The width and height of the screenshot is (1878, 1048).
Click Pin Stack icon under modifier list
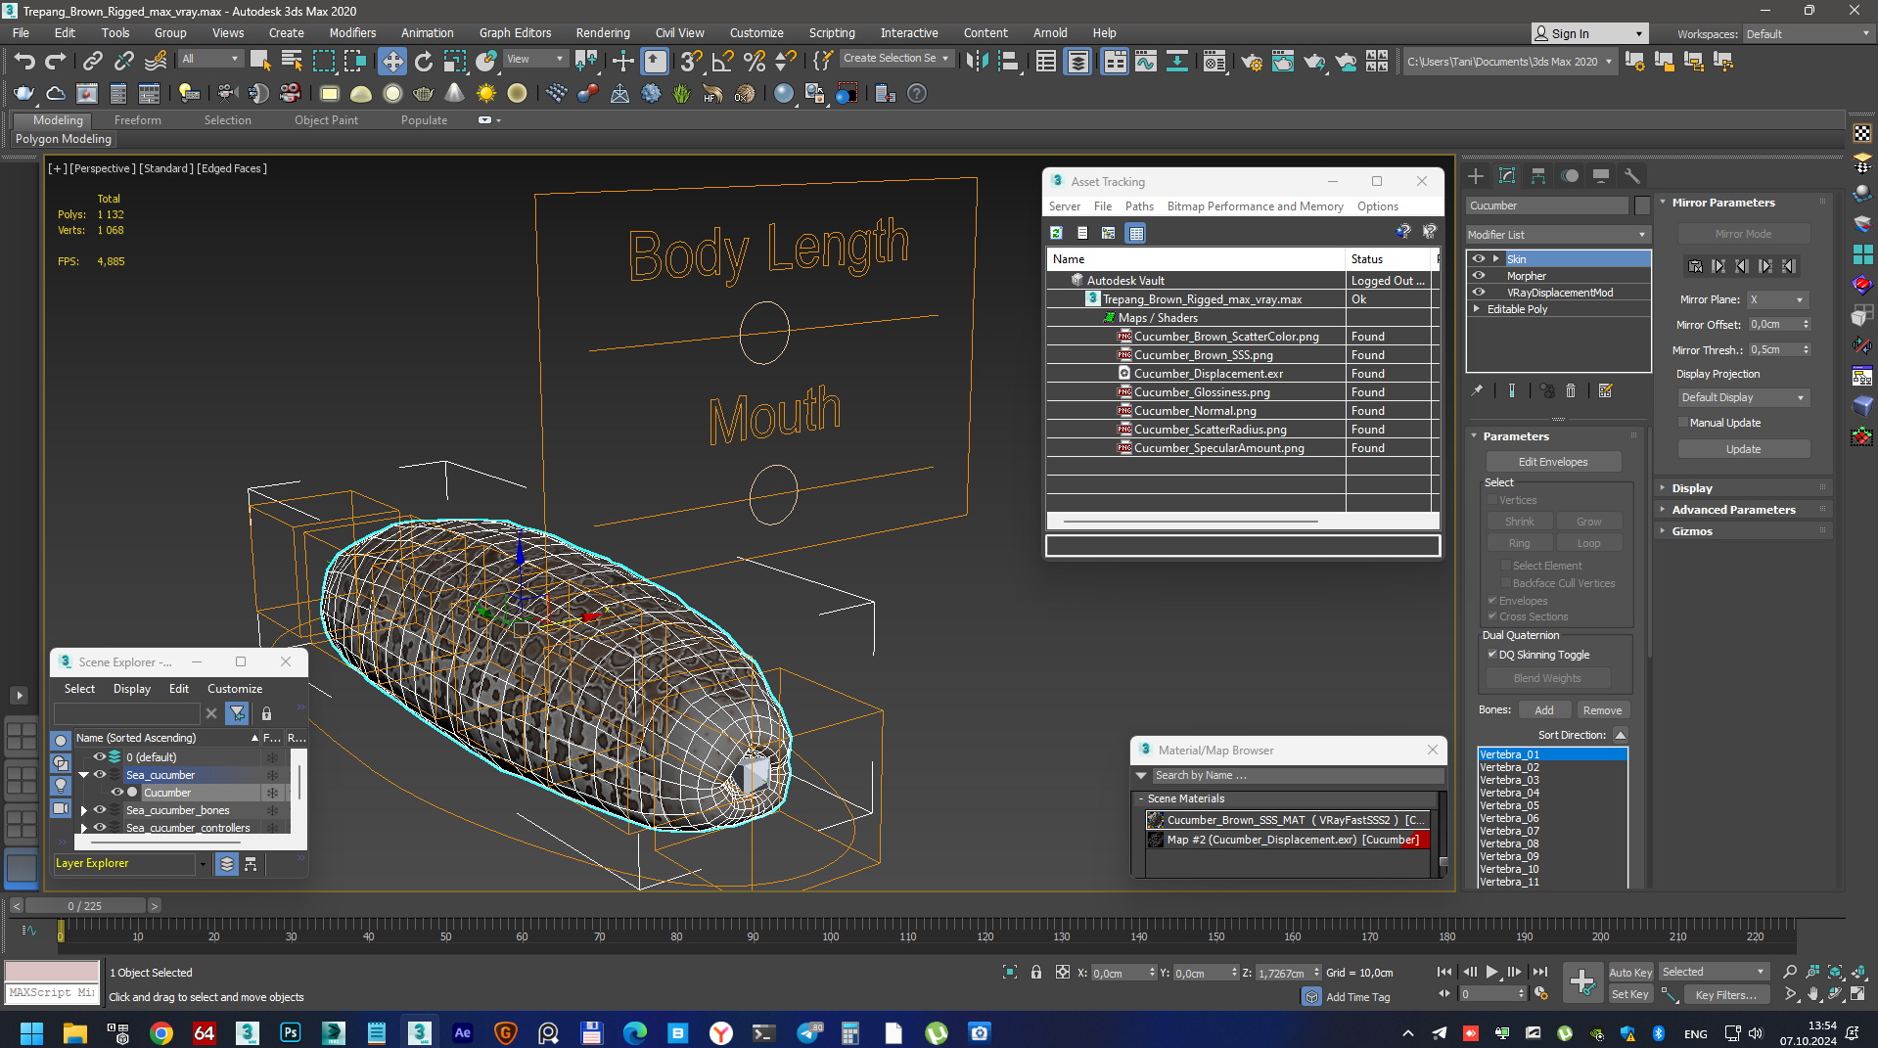coord(1477,390)
